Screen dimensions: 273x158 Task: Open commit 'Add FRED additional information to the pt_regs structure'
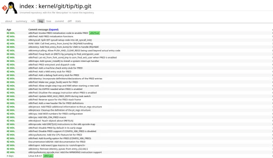(x=65, y=107)
